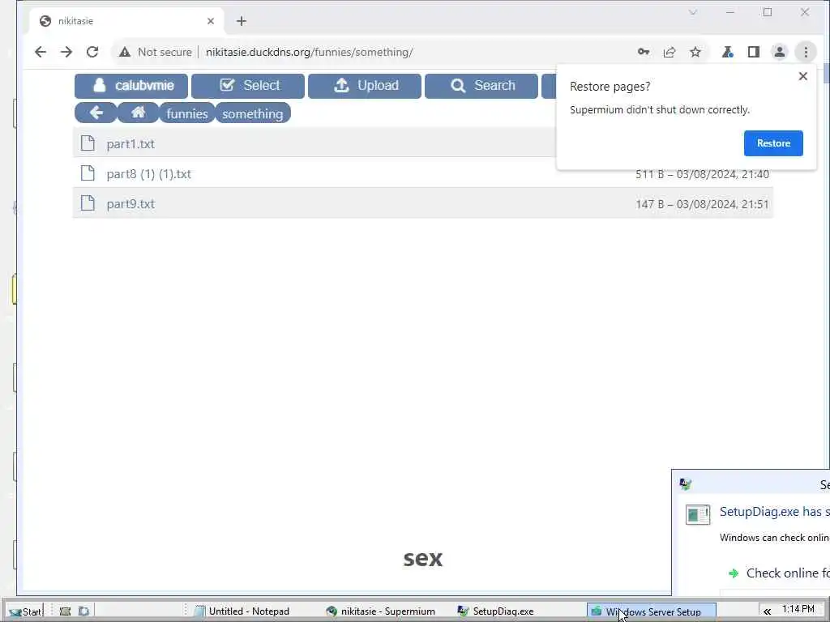The width and height of the screenshot is (830, 622).
Task: Click the sex heading text on page
Action: pyautogui.click(x=423, y=558)
